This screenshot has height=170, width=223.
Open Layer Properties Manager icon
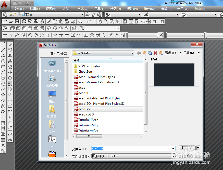5,15
